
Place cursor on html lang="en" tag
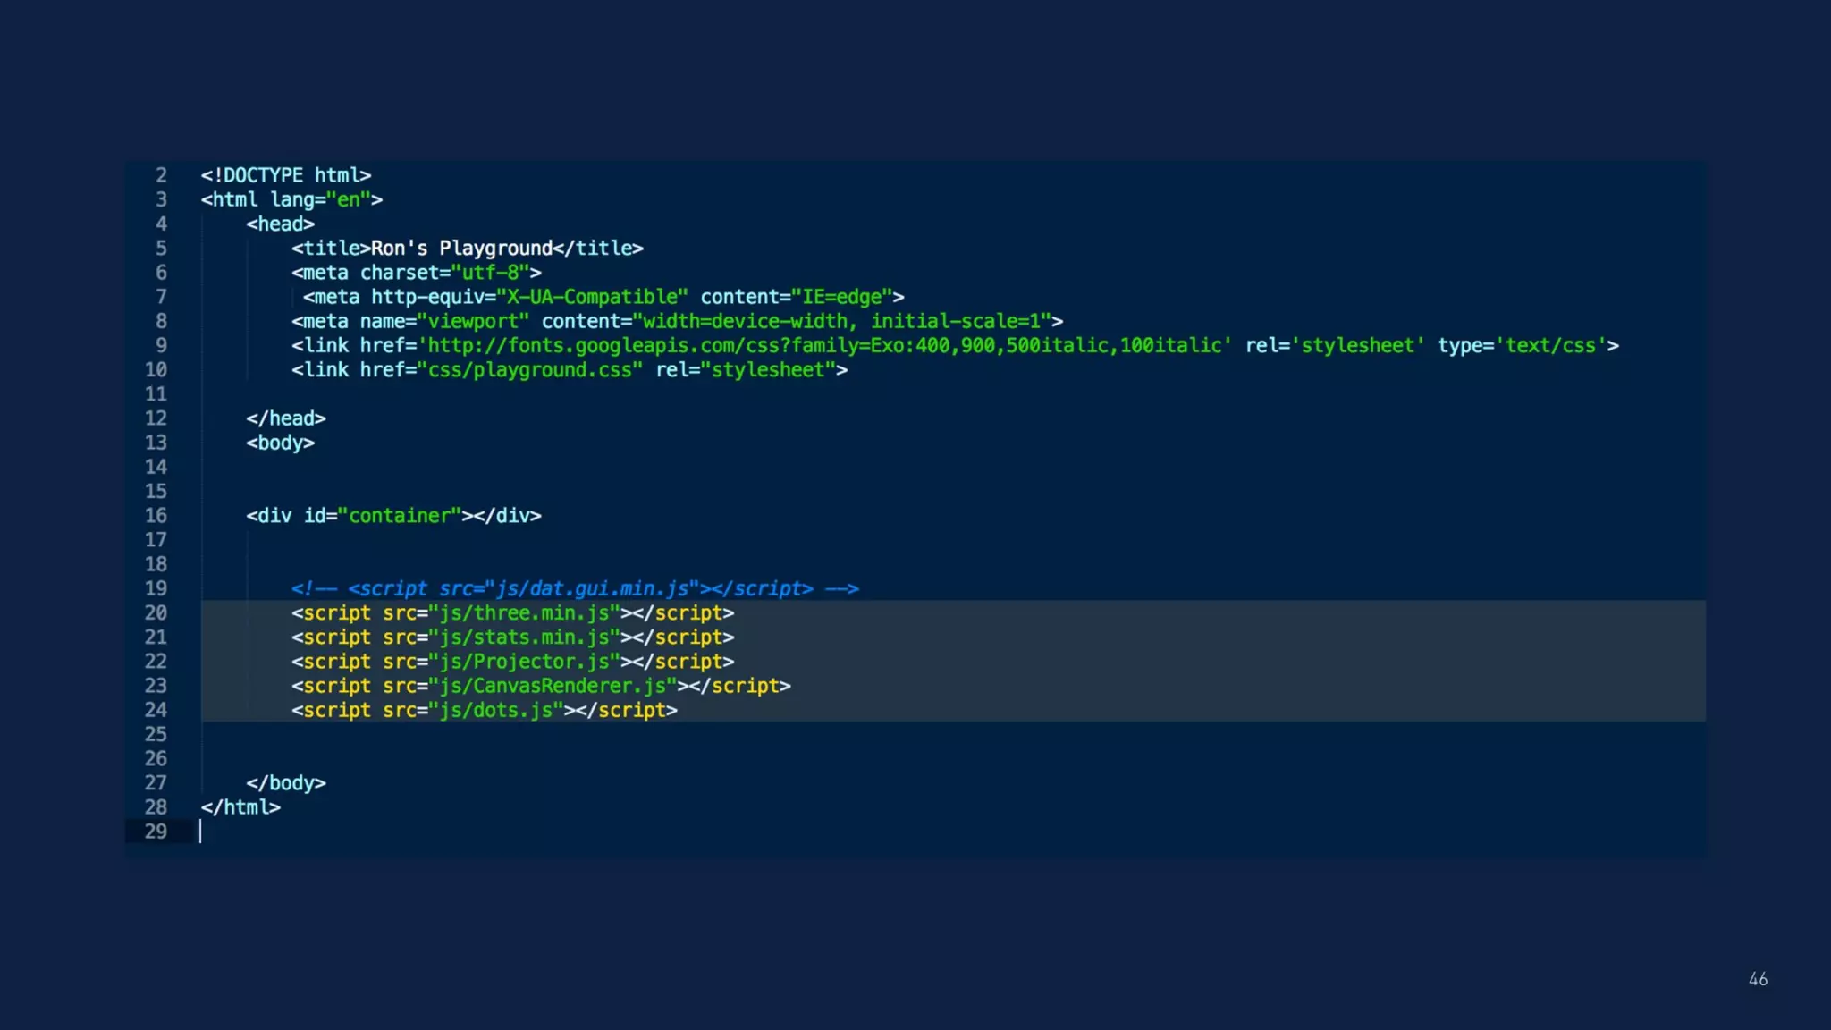click(291, 199)
